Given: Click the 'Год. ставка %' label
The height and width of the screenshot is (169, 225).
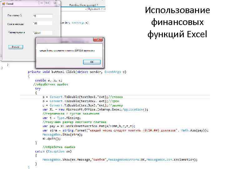Looking at the screenshot, I should click(x=15, y=15).
